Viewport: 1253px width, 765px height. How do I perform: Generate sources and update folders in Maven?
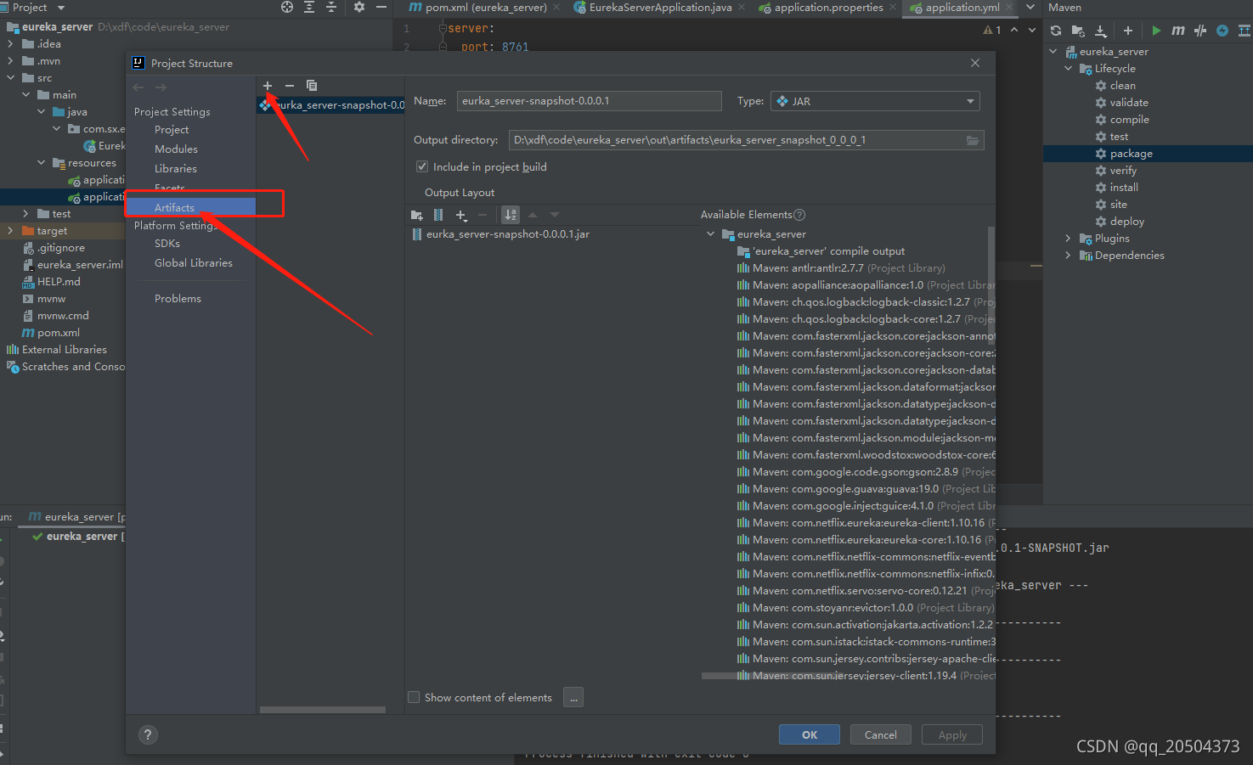1078,31
